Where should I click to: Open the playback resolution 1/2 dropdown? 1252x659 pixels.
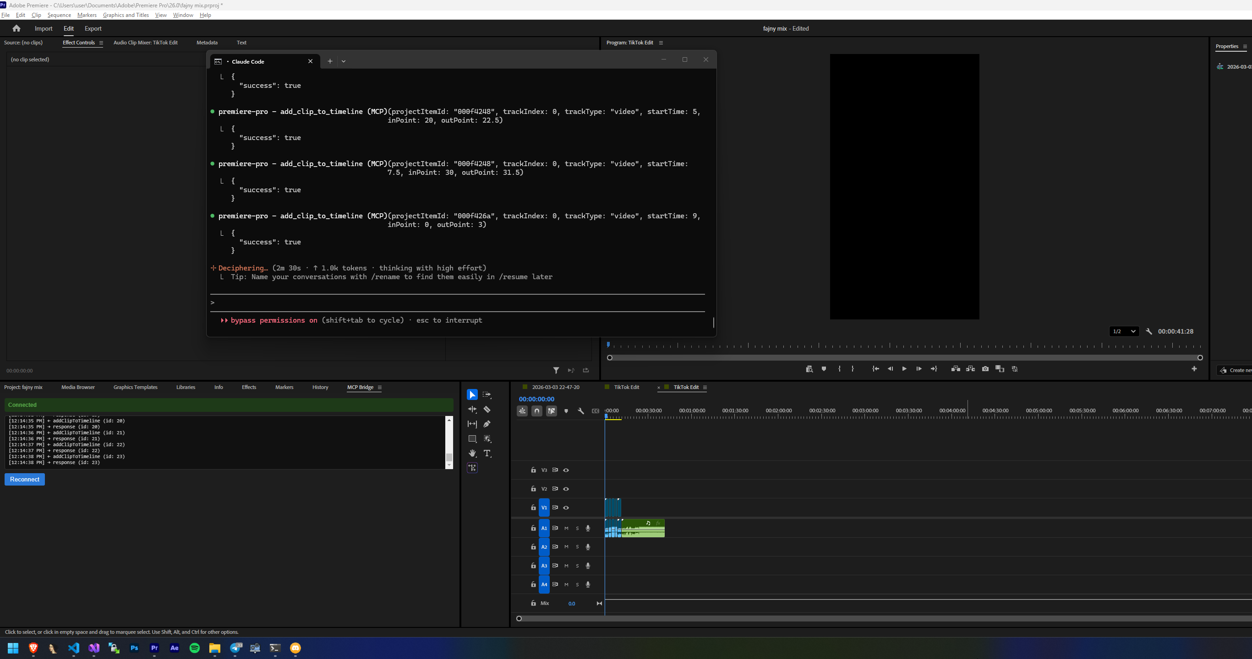click(x=1124, y=331)
